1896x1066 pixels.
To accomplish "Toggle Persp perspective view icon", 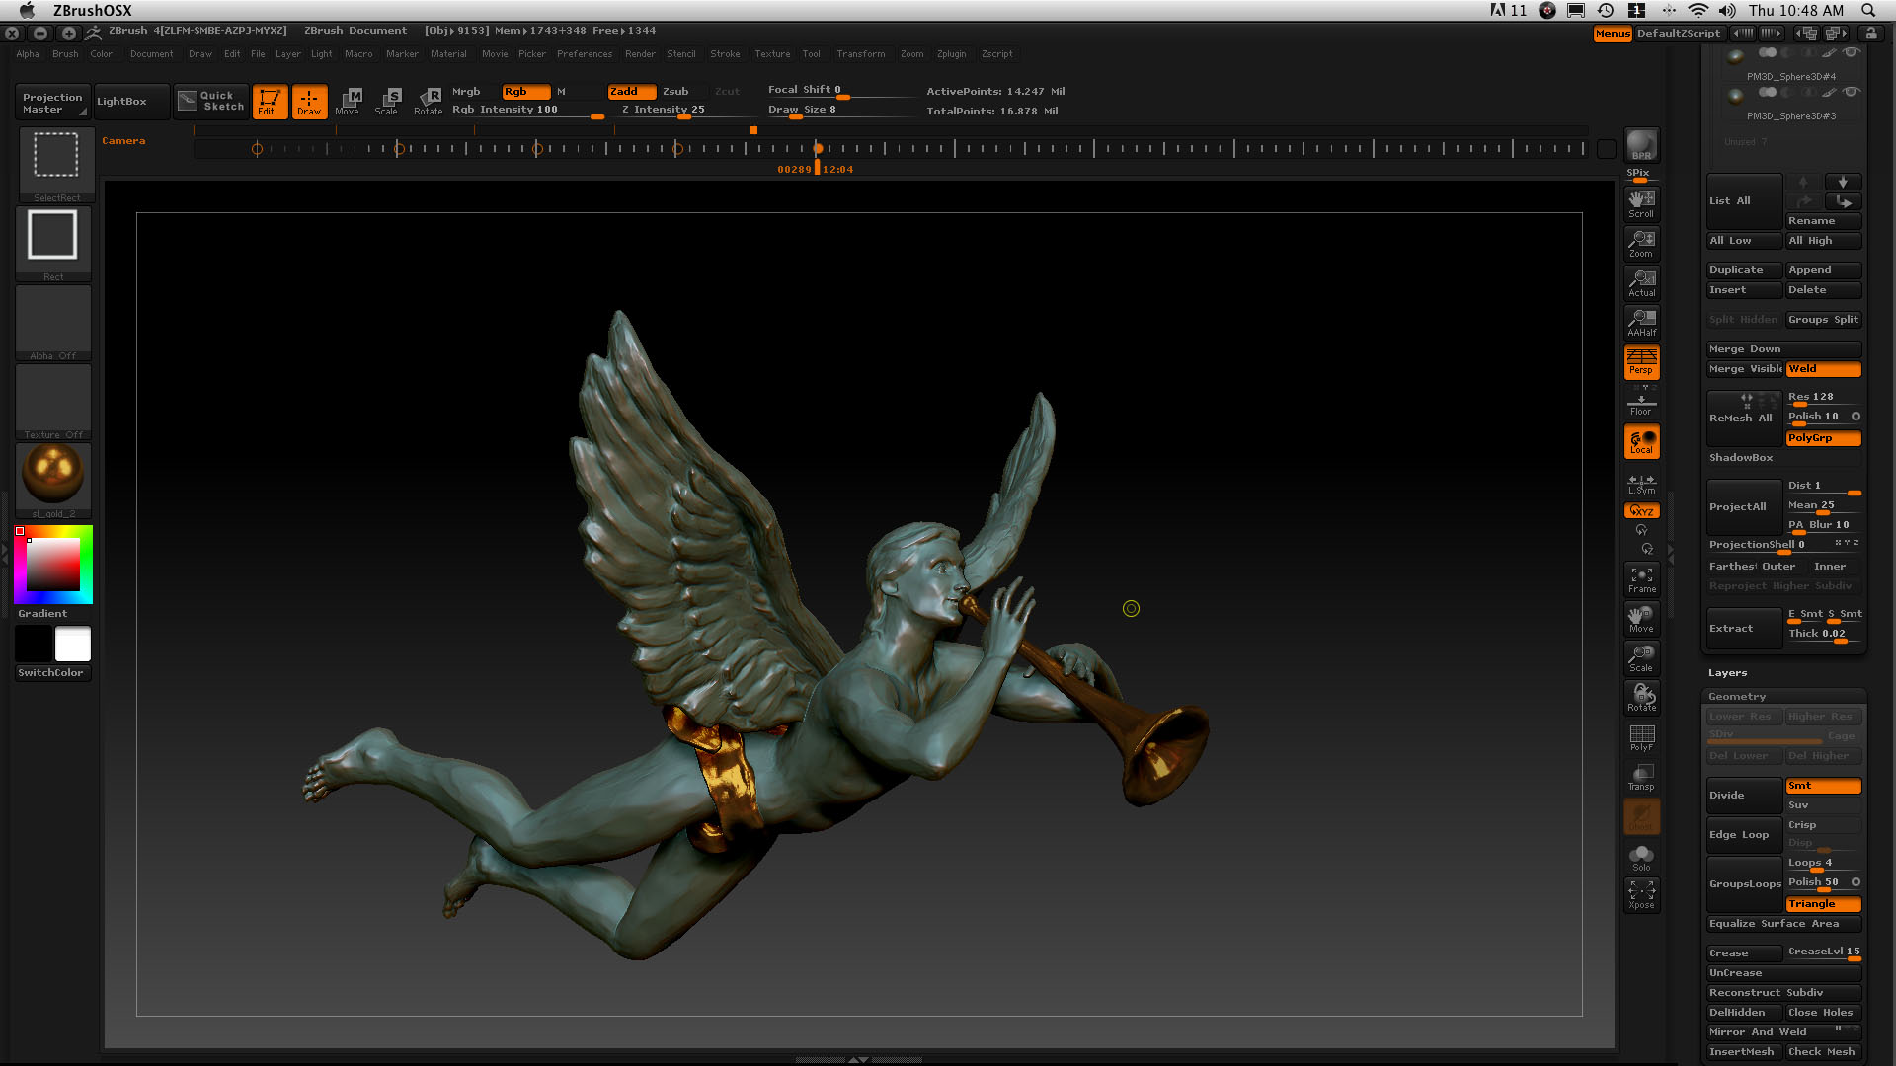I will point(1641,361).
